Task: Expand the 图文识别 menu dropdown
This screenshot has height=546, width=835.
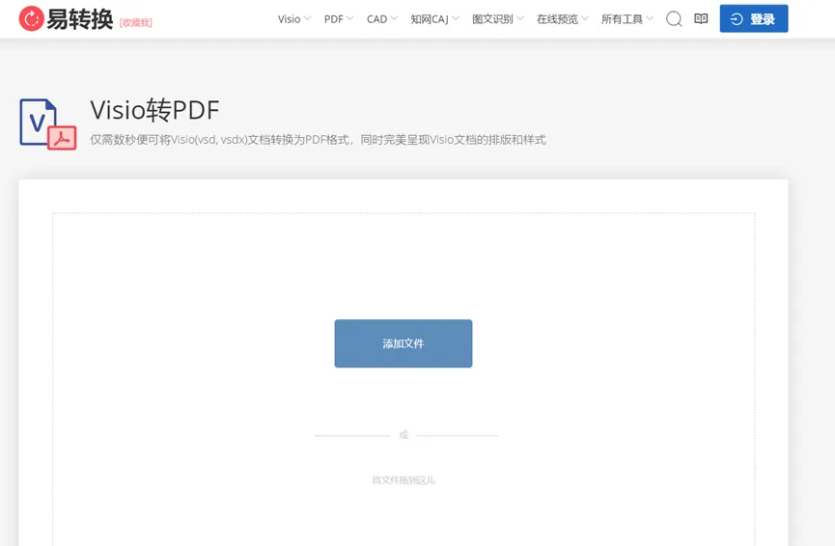Action: click(498, 19)
